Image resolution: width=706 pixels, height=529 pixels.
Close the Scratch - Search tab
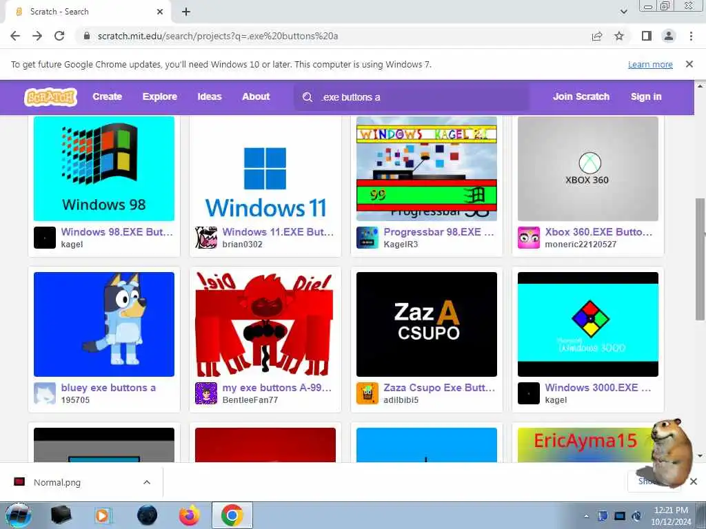[160, 12]
